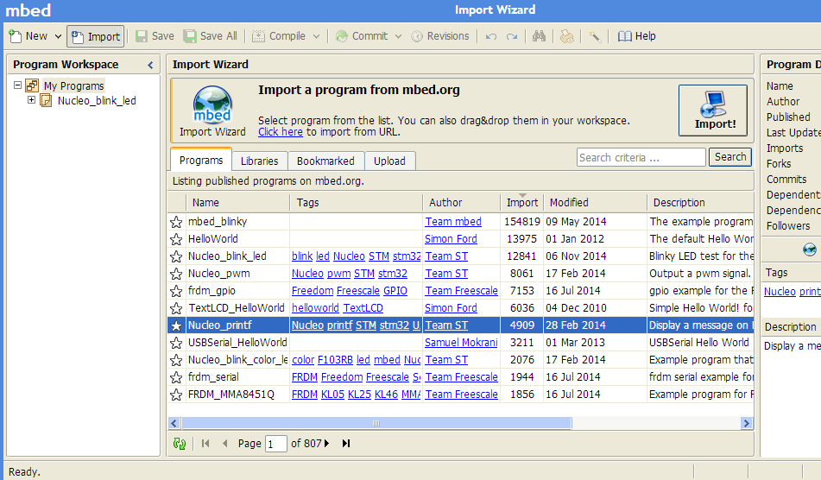Switch to the Bookmarked tab
The image size is (821, 480).
tap(325, 161)
